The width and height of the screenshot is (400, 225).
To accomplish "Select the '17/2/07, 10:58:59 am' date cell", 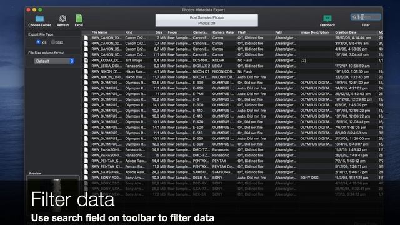I will pos(352,66).
